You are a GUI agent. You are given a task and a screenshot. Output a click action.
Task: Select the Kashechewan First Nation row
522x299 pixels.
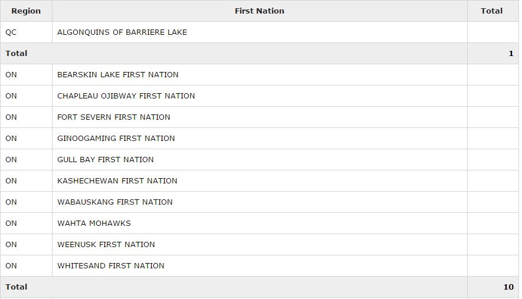coord(117,181)
